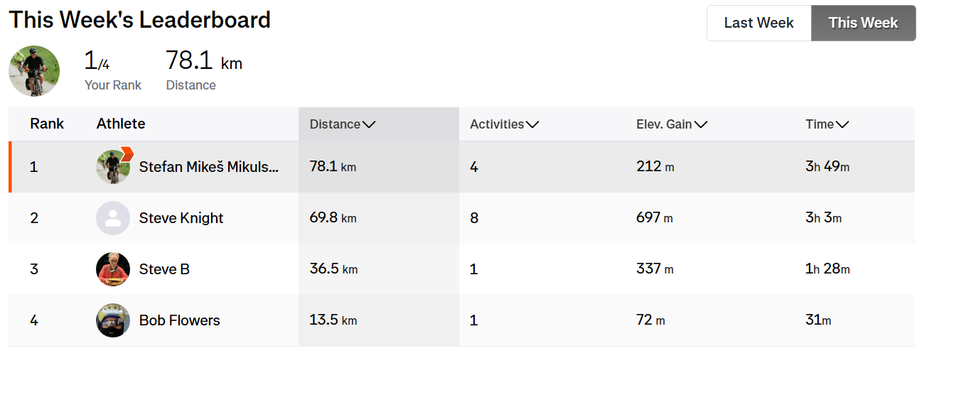This screenshot has height=395, width=971.
Task: Click the large profile photo beside Your Rank
Action: [34, 71]
